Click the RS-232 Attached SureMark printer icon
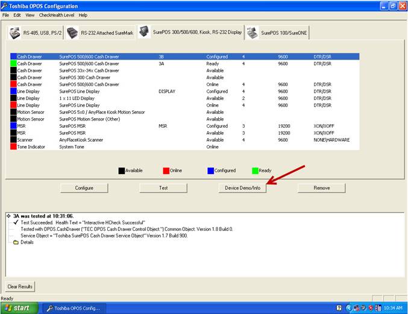Viewport: 408px width, 314px height. [72, 33]
